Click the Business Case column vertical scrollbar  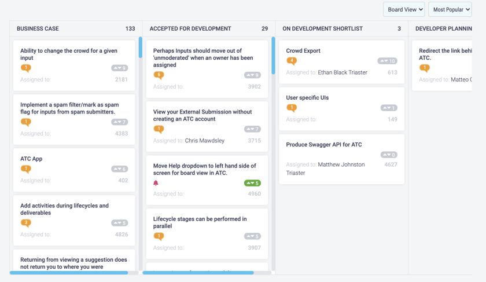(x=141, y=47)
